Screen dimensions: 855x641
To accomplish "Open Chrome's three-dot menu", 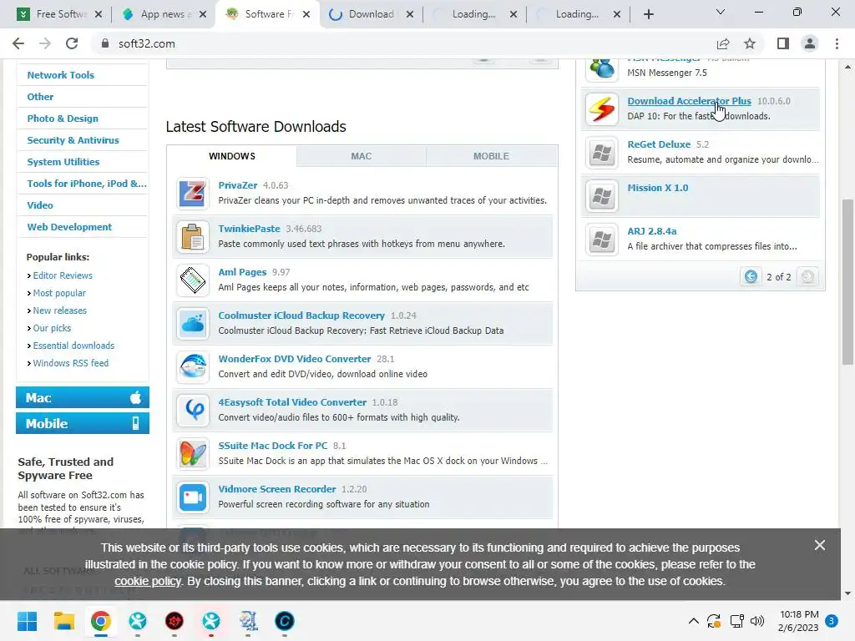I will (x=837, y=43).
